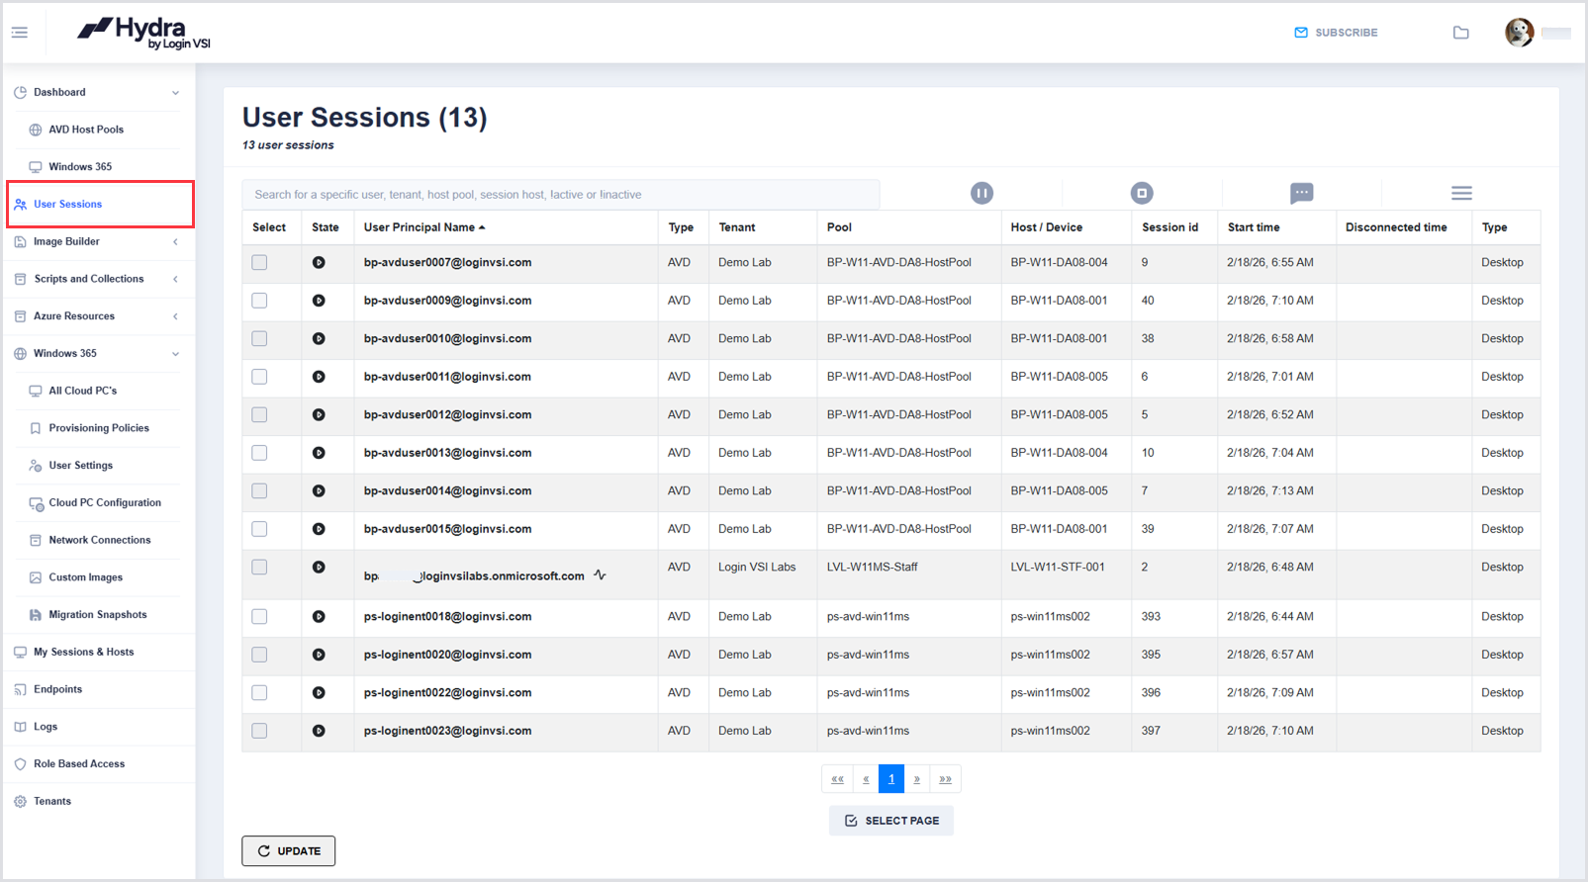Go to AVD Host Pools
Viewport: 1588px width, 882px height.
[86, 130]
